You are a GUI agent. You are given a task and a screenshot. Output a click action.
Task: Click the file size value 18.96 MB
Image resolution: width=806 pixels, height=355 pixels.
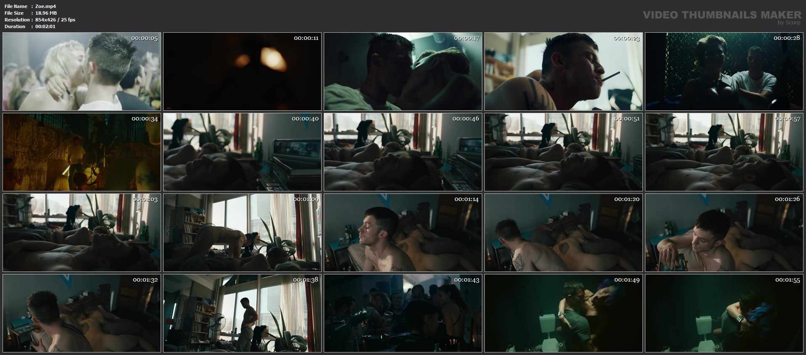[x=46, y=13]
